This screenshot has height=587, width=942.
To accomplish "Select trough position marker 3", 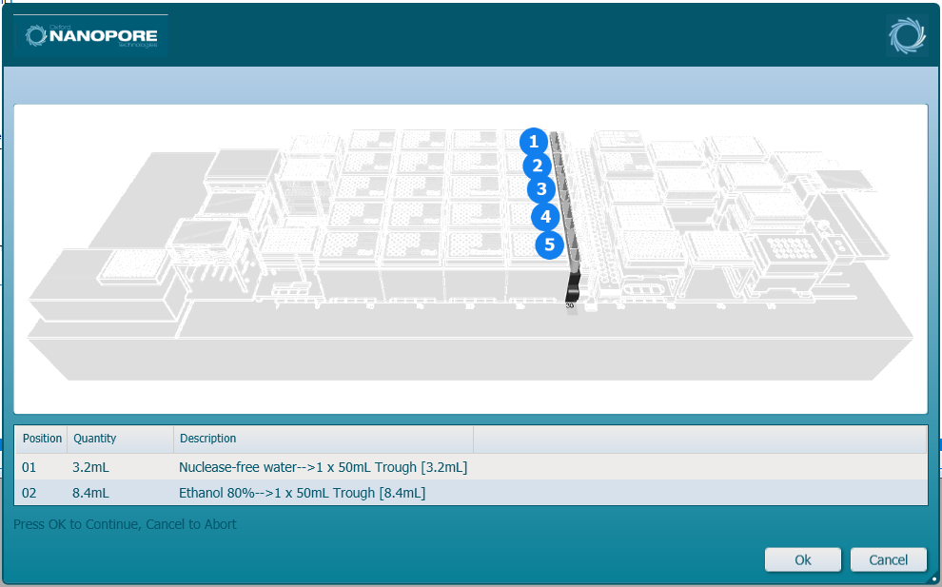I will (x=541, y=190).
